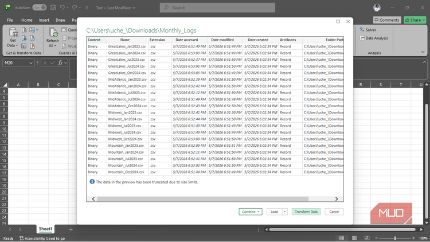Click the preview table horizontal scrollbar thumb

pos(202,198)
